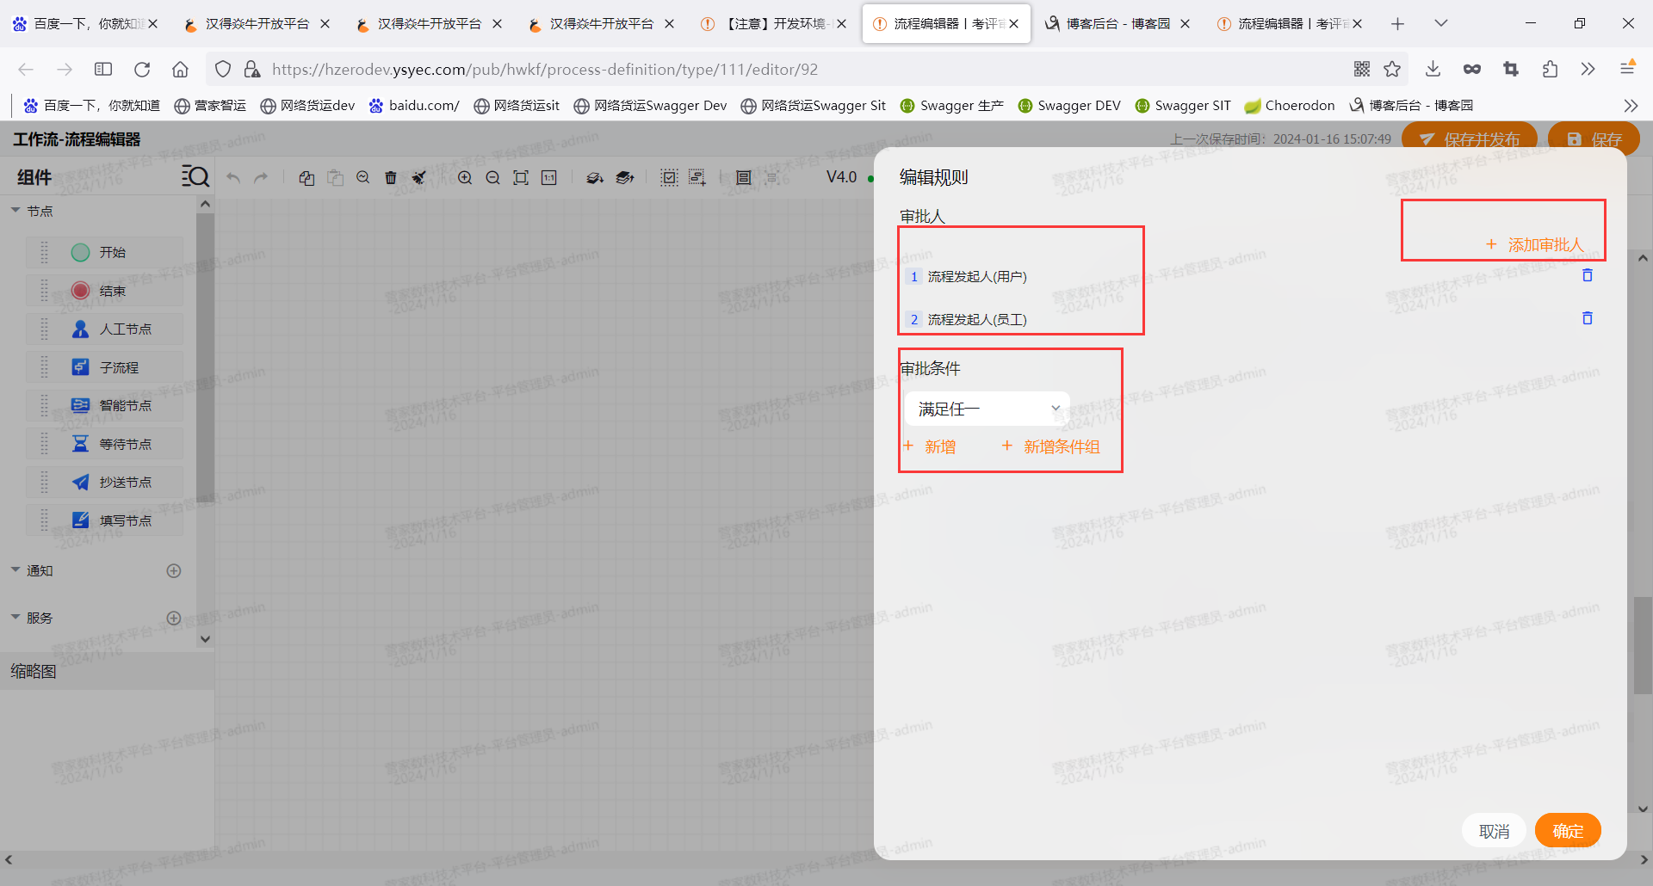Screen dimensions: 1653x886
Task: Switch to 博客后台 - 博客园 tab
Action: [1117, 23]
